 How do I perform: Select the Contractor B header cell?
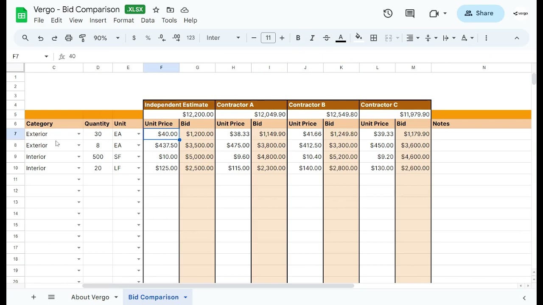click(x=323, y=105)
